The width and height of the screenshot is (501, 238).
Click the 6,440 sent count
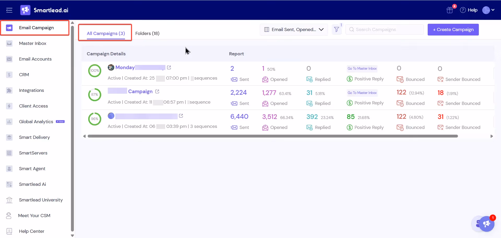(x=239, y=116)
